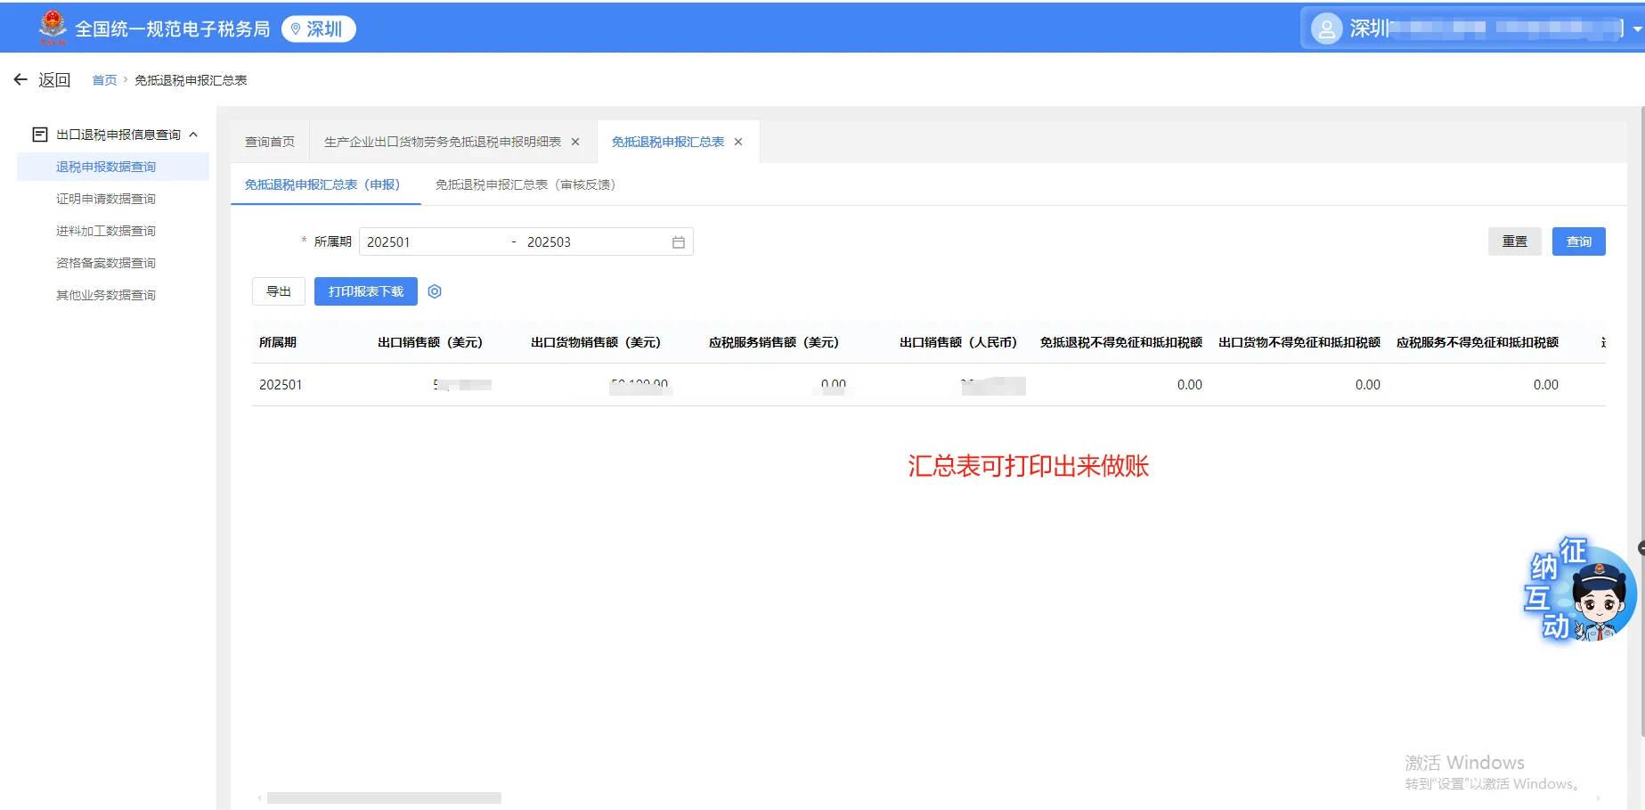Open the account dropdown arrow in top right

coord(1636,28)
